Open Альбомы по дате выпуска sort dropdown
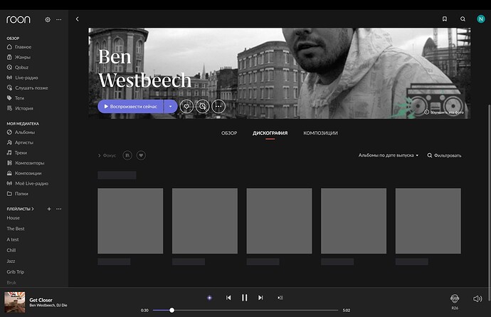This screenshot has width=491, height=317. pos(389,155)
